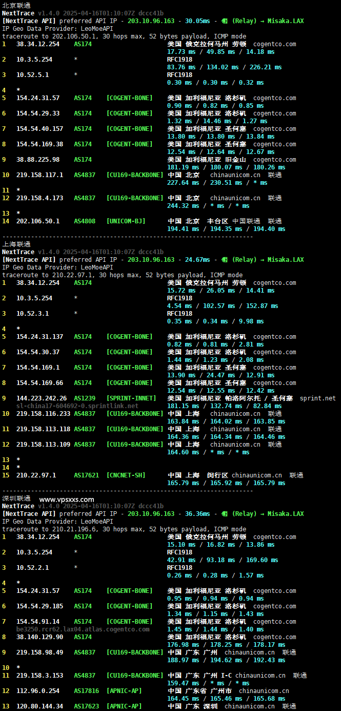Click hop IP 219.158.113.118
This screenshot has height=711, width=341.
click(43, 429)
